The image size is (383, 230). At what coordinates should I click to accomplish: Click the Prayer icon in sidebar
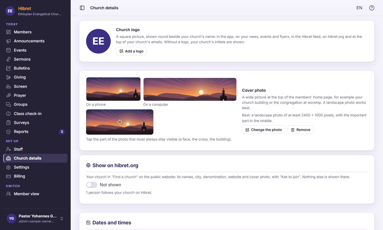[x=8, y=95]
